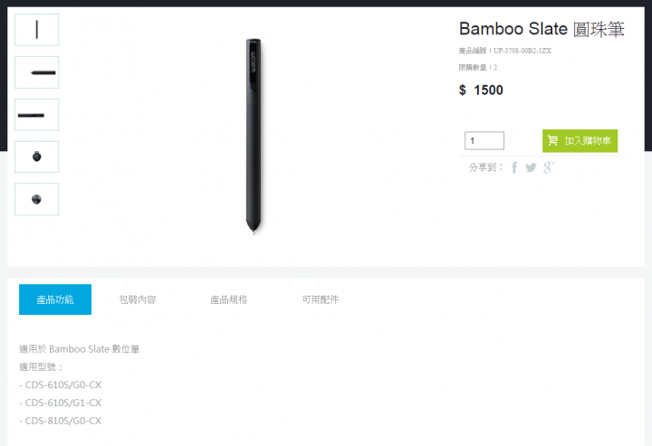The width and height of the screenshot is (652, 446).
Task: Switch to the 產品規格 tab
Action: pos(229,299)
